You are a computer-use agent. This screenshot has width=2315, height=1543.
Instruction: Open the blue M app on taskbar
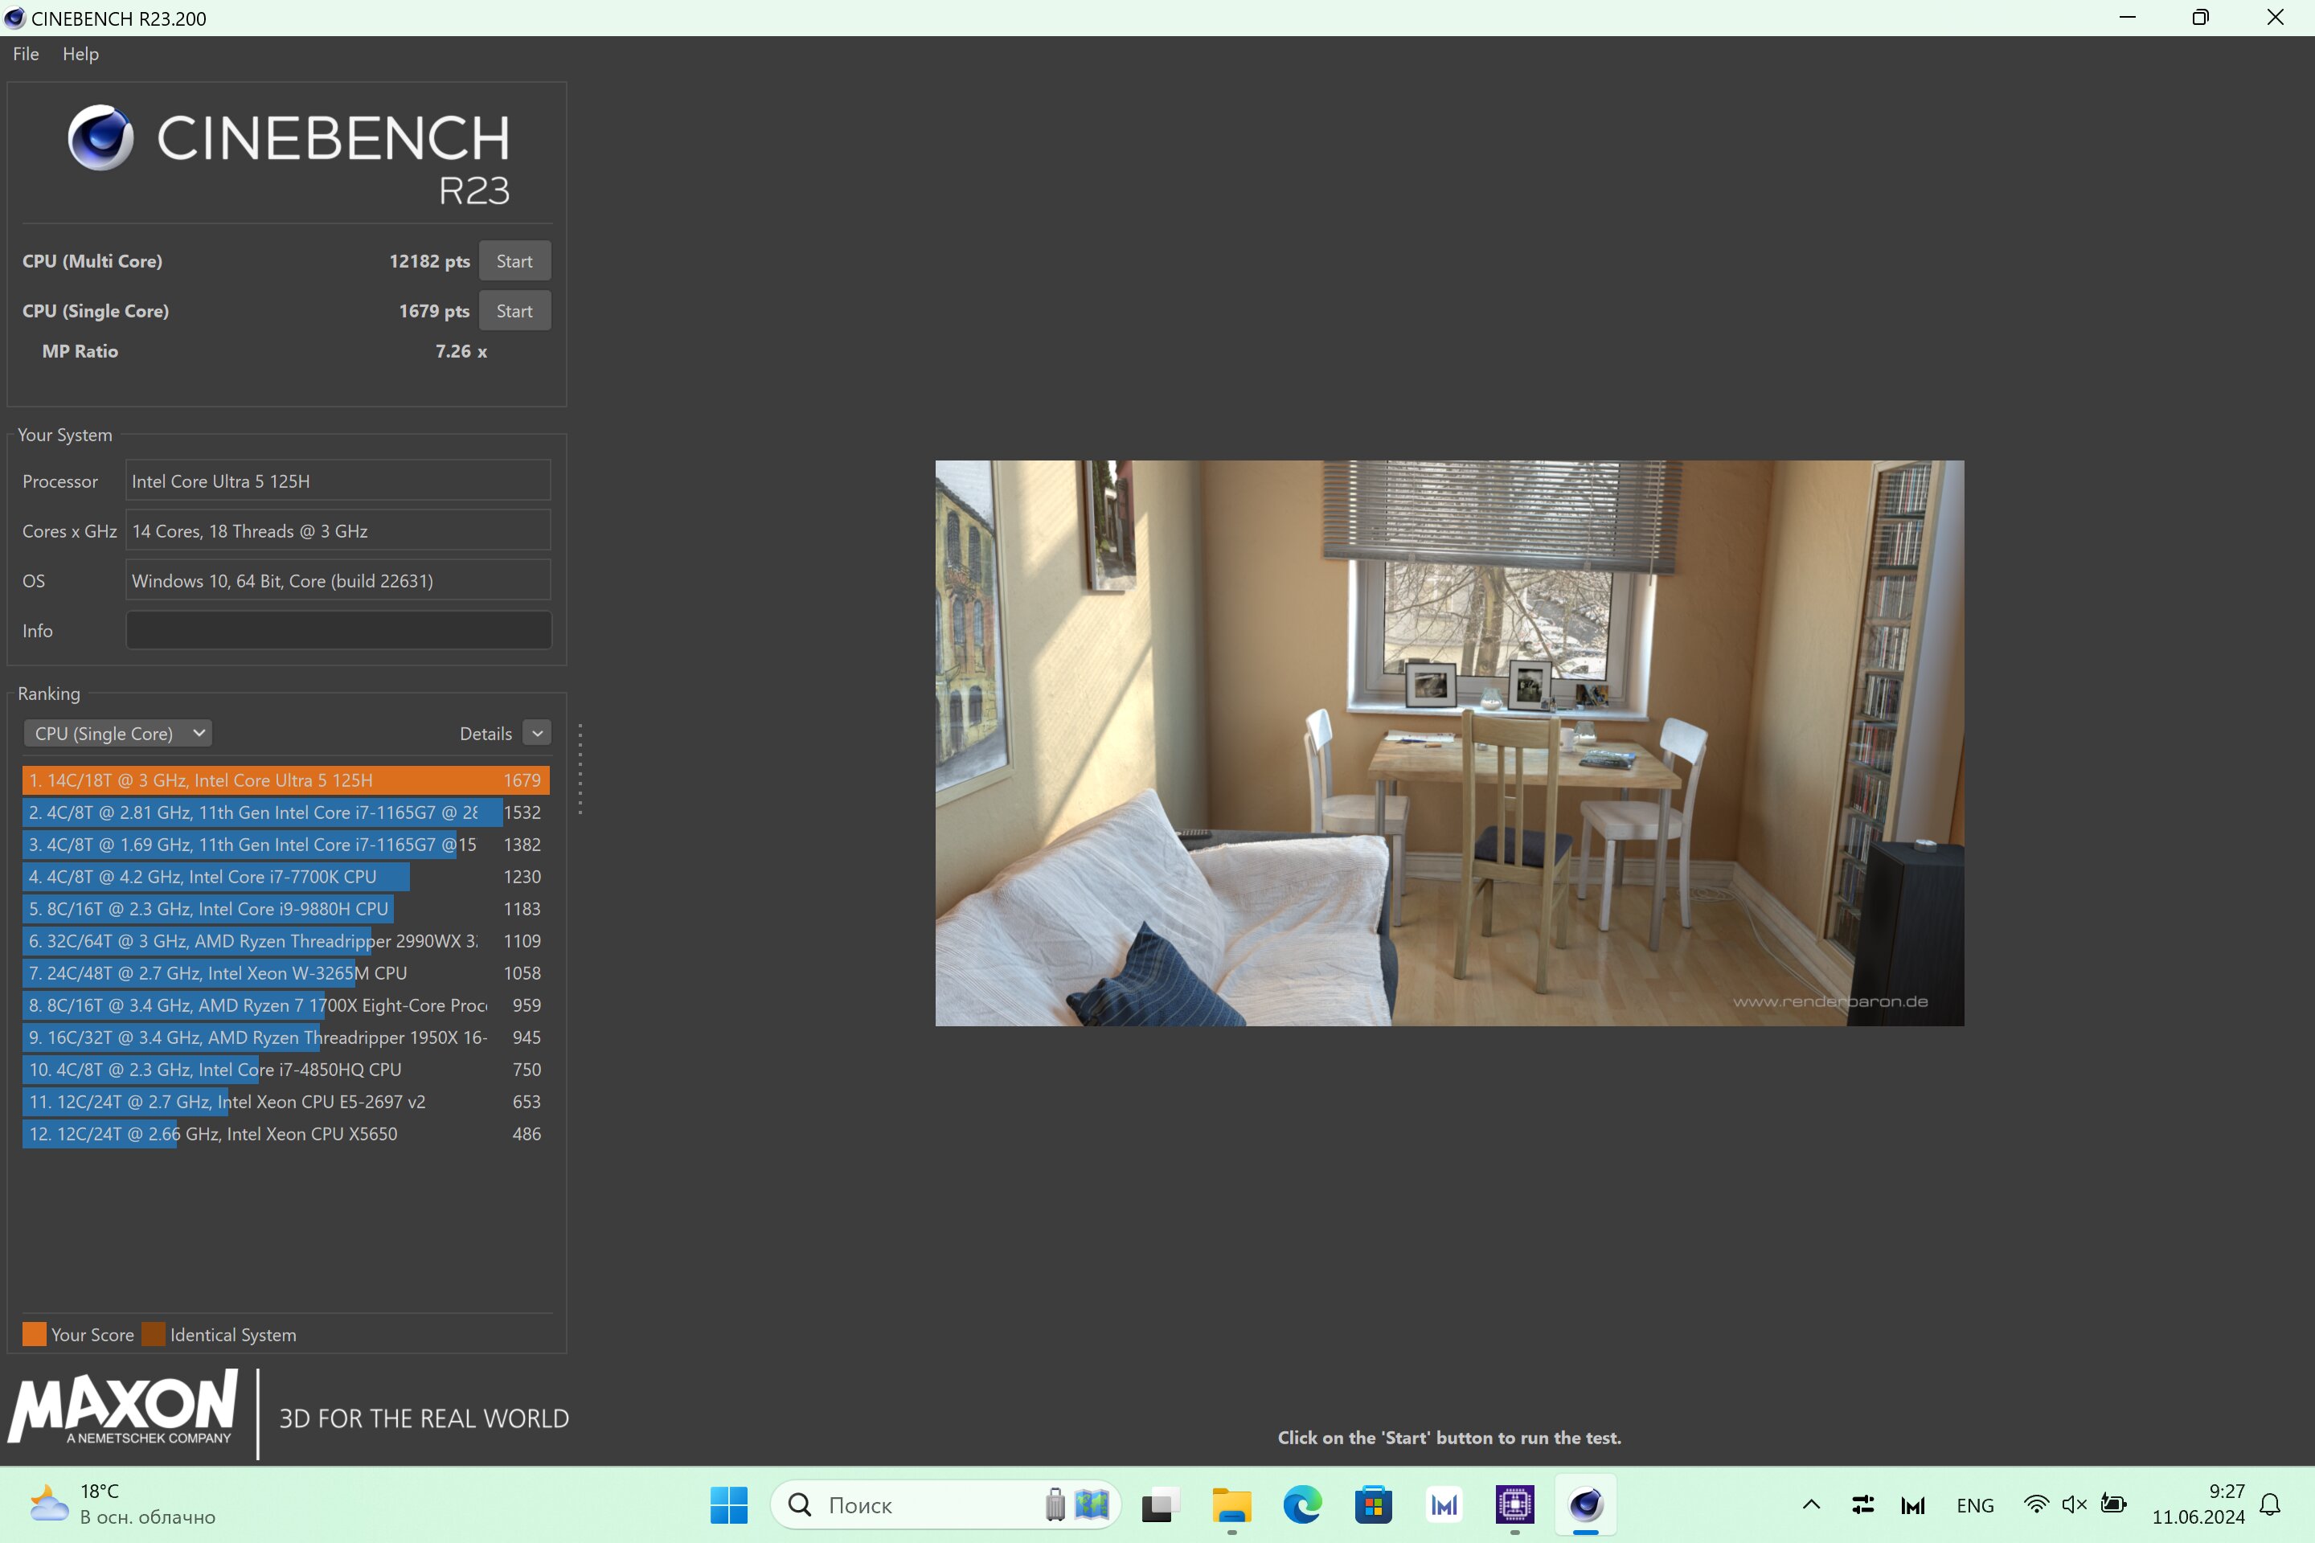click(x=1444, y=1504)
